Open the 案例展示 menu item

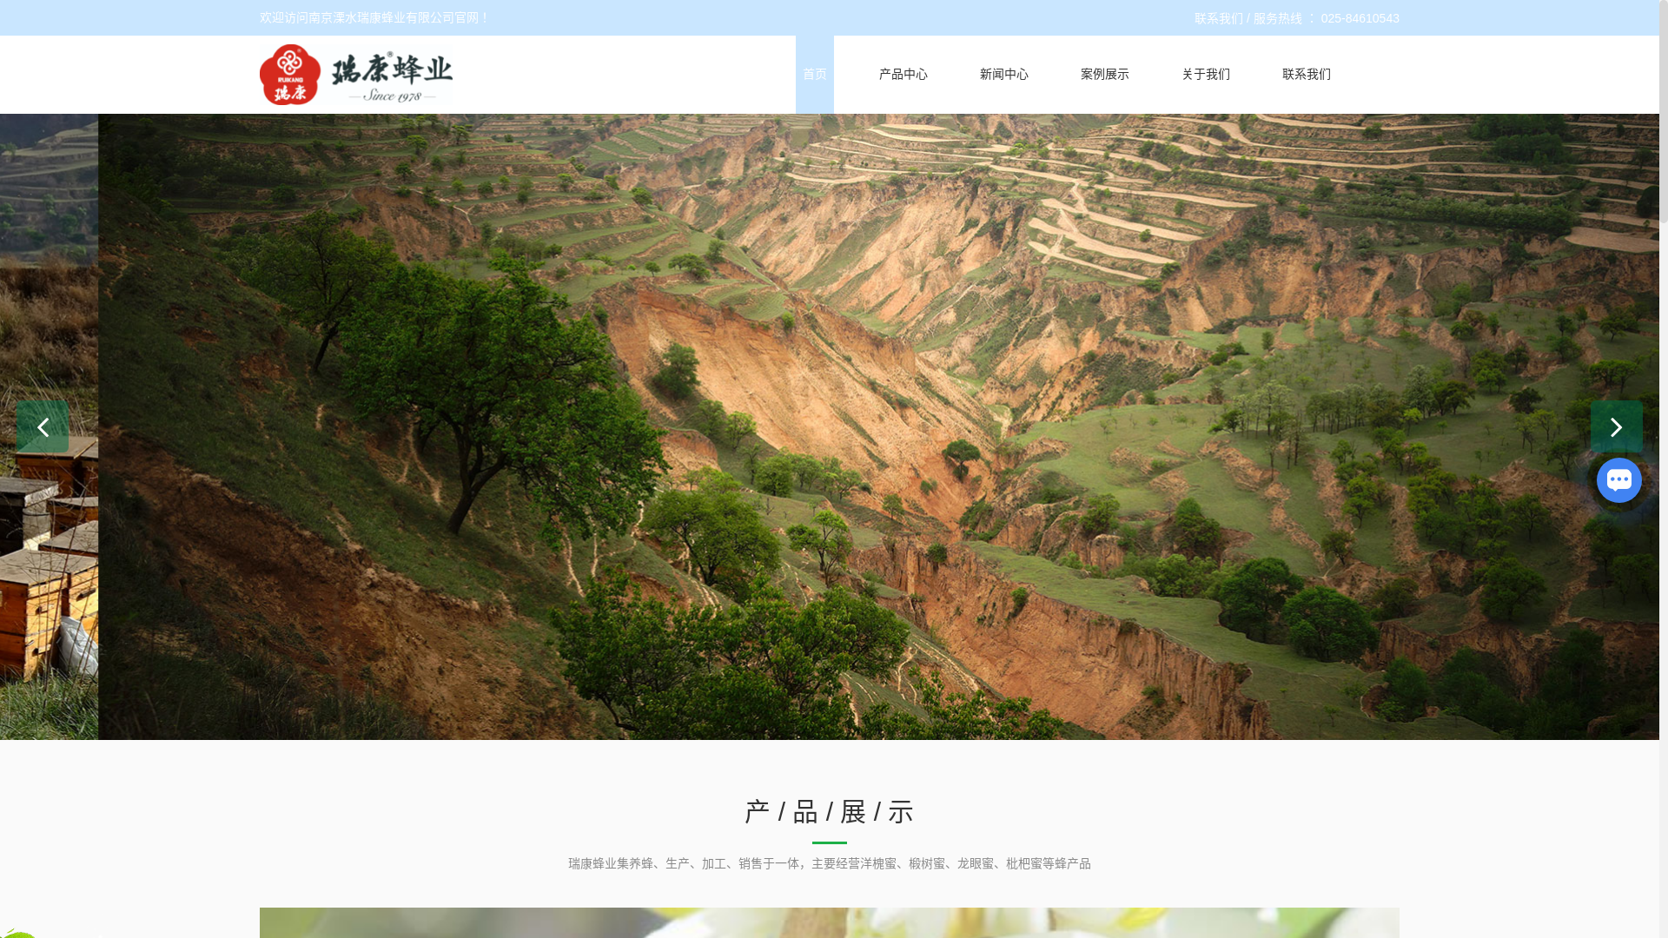[1105, 75]
